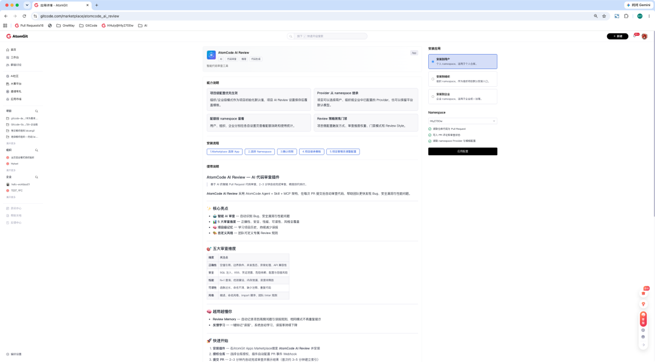This screenshot has width=655, height=362.
Task: Open new browser tab with plus
Action: 96,5
